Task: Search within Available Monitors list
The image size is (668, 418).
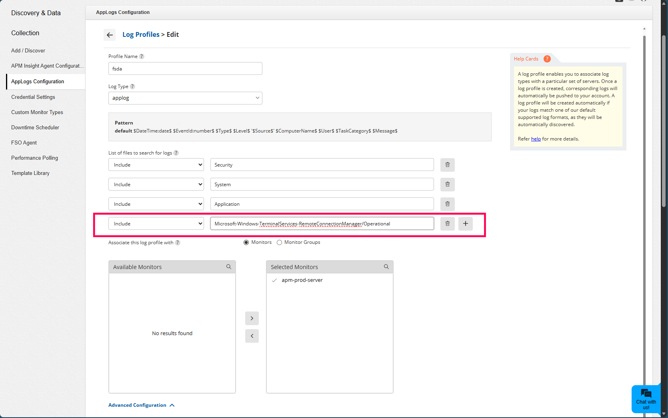Action: point(229,267)
